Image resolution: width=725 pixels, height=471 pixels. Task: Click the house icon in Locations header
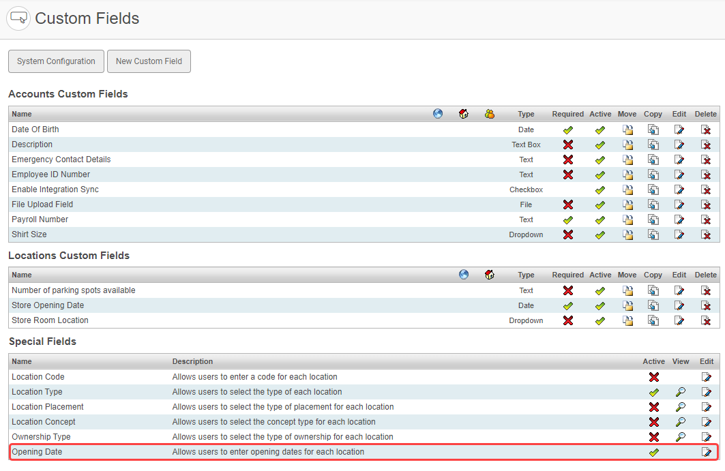coord(489,275)
